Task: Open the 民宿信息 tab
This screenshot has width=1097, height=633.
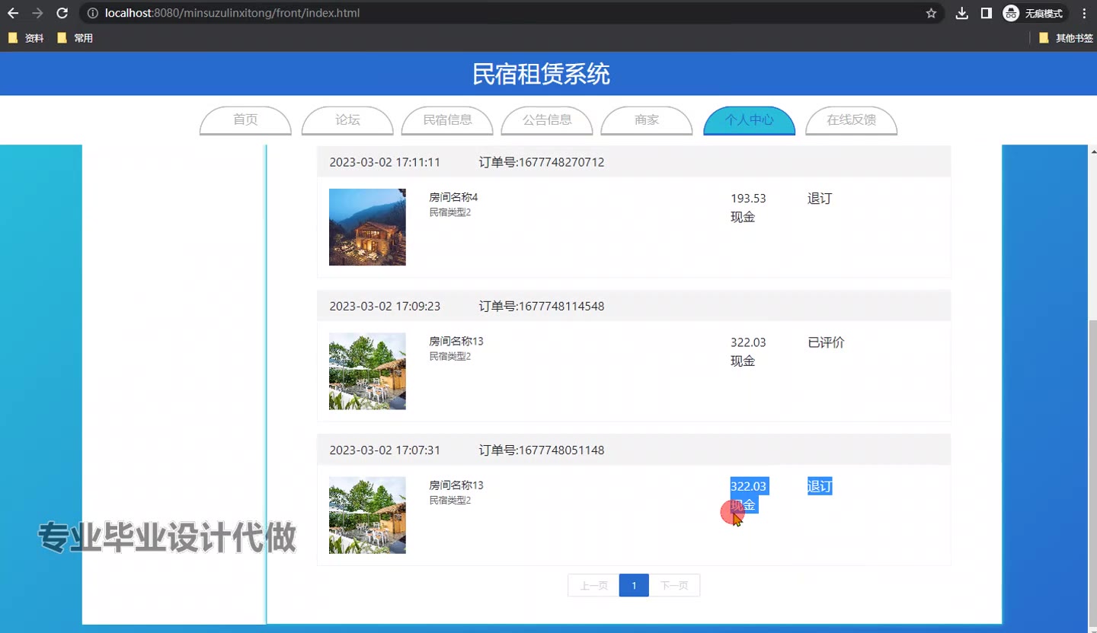Action: click(x=447, y=120)
